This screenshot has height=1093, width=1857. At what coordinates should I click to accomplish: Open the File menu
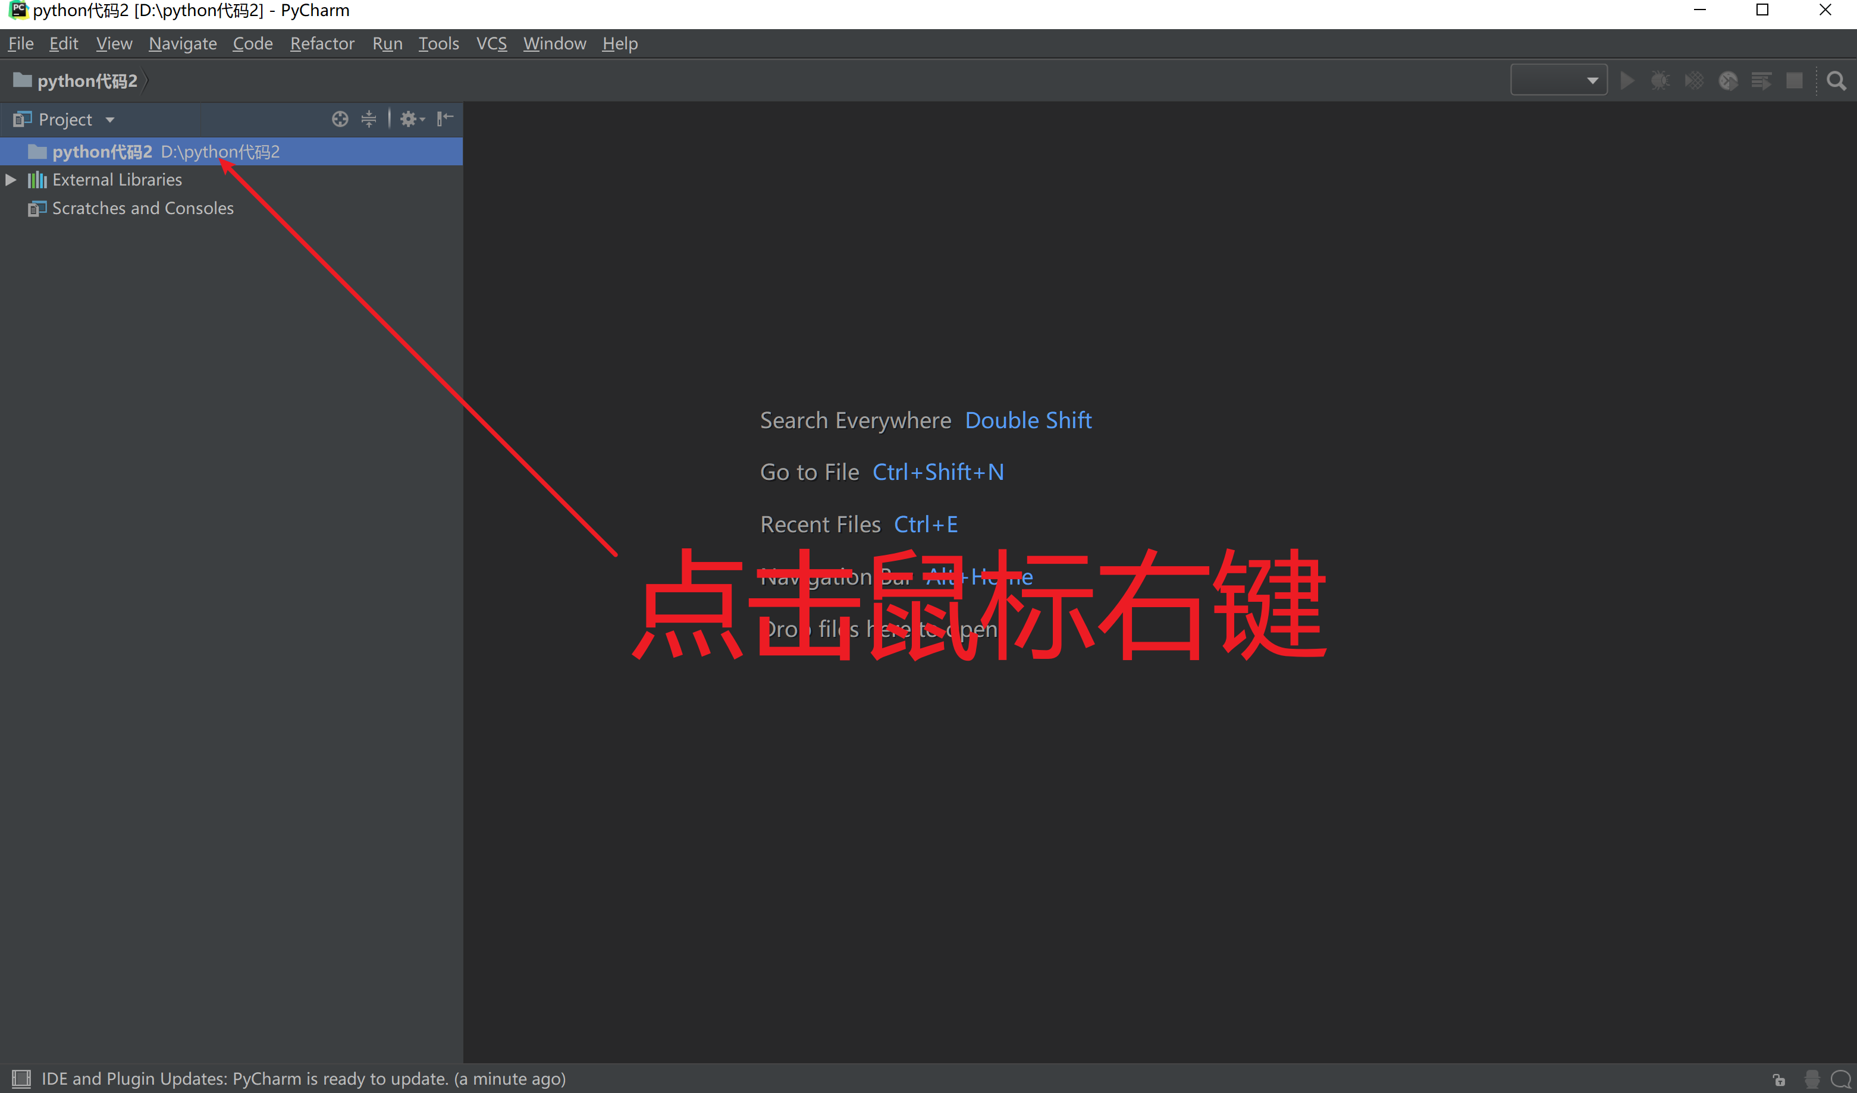[21, 43]
